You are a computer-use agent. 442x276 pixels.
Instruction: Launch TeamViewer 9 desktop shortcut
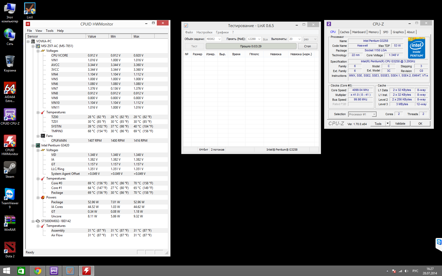[x=10, y=198]
